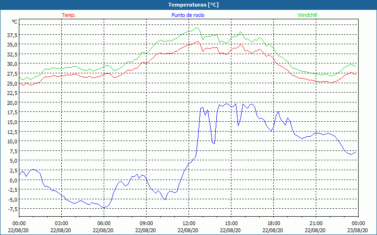Click the -7,5 y-axis value
The image size is (377, 235).
coord(13,209)
